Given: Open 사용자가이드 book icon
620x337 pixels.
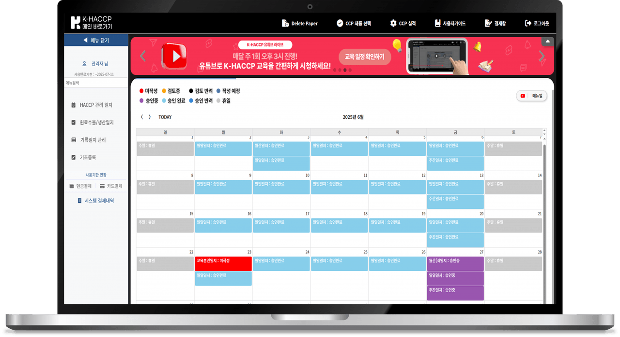Looking at the screenshot, I should [x=437, y=23].
